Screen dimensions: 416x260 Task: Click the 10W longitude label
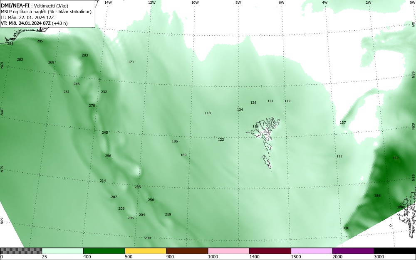pos(195,2)
